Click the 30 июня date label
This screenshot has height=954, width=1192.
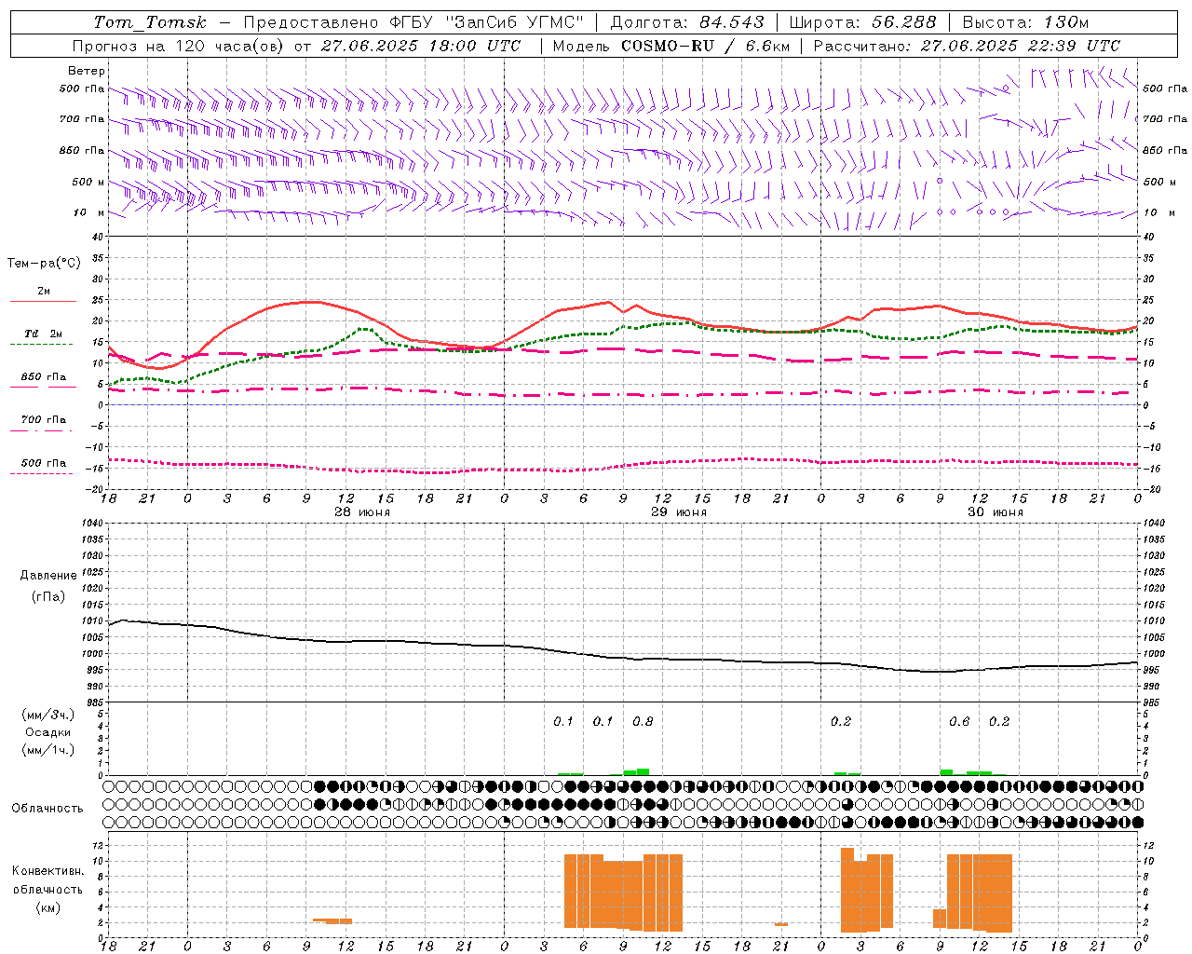[x=996, y=512]
